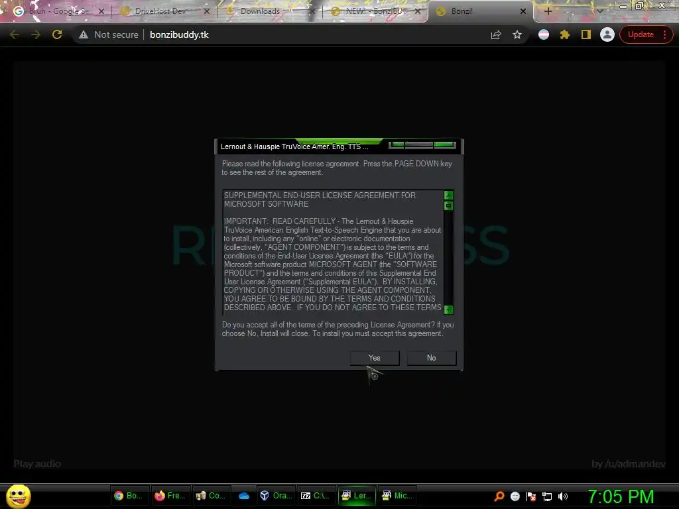Viewport: 679px width, 509px height.
Task: Open the network tray icon
Action: pos(547,496)
